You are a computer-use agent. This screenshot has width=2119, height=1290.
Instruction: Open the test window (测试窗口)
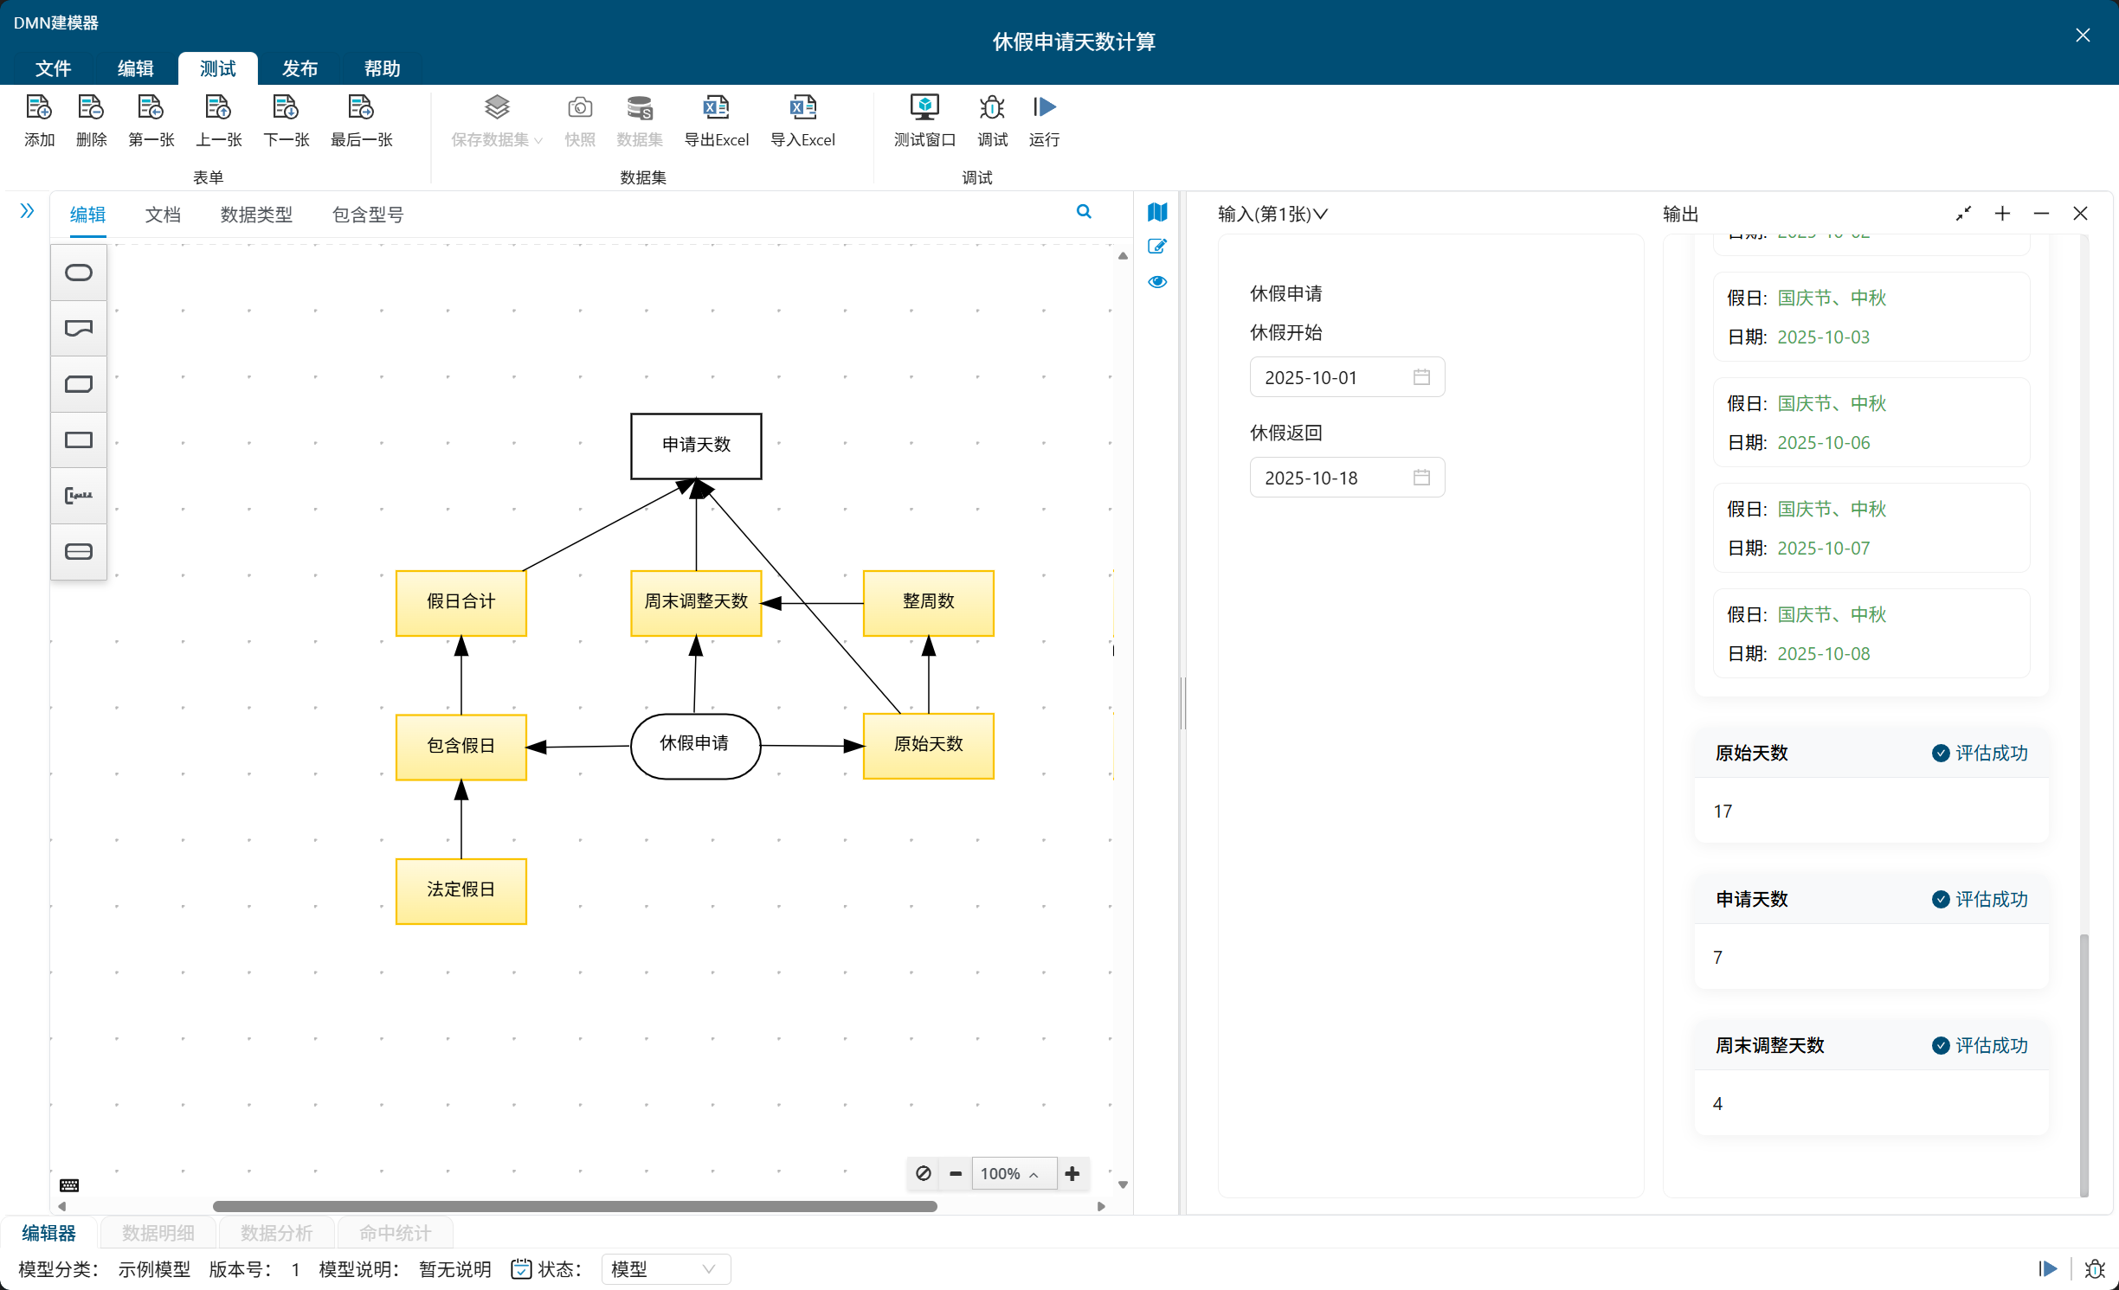click(x=924, y=108)
